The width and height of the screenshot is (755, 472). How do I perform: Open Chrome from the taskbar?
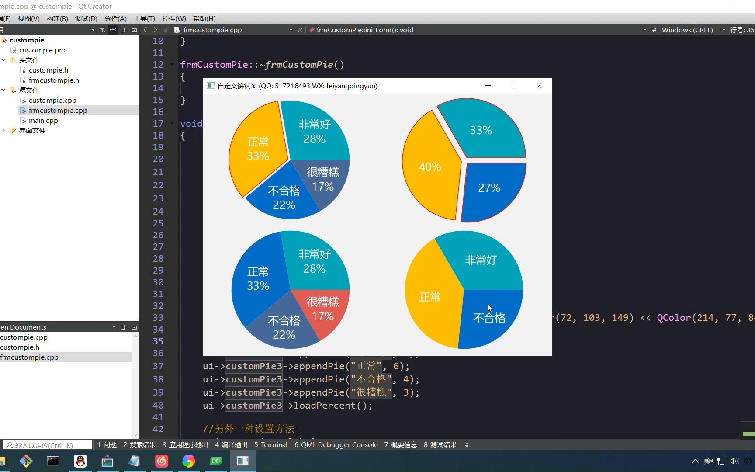188,461
